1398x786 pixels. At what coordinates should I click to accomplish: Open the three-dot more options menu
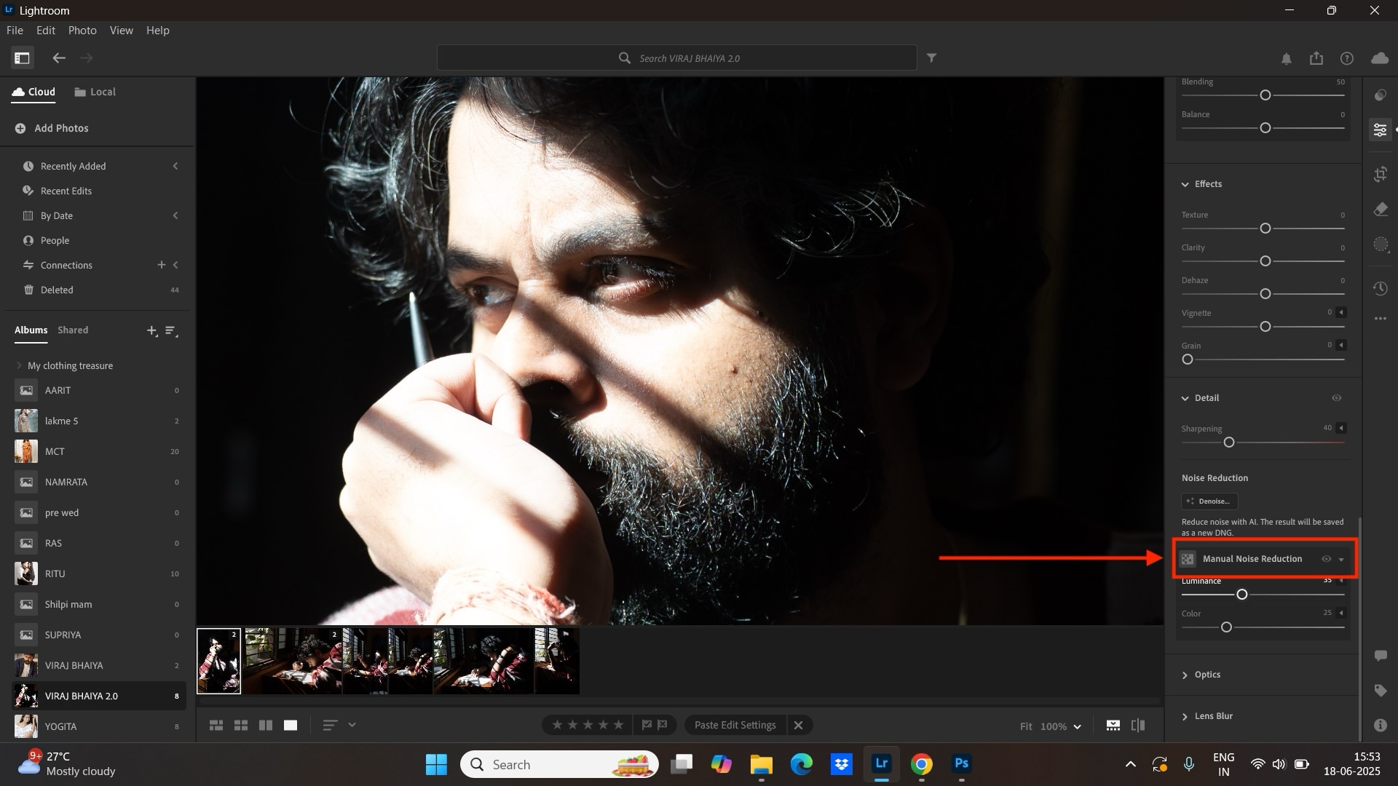tap(1381, 319)
